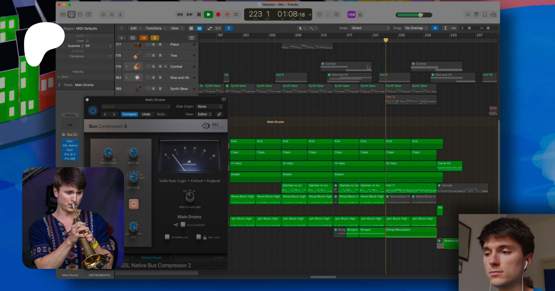
Task: Click the add track plus button
Action: click(x=121, y=38)
